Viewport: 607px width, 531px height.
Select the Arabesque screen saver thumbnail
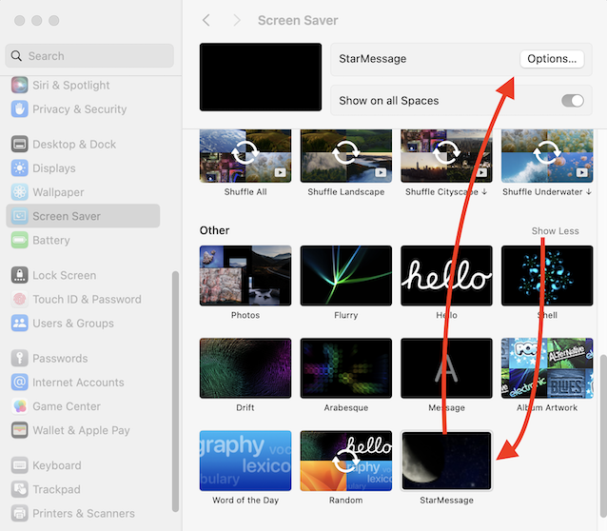click(x=346, y=368)
